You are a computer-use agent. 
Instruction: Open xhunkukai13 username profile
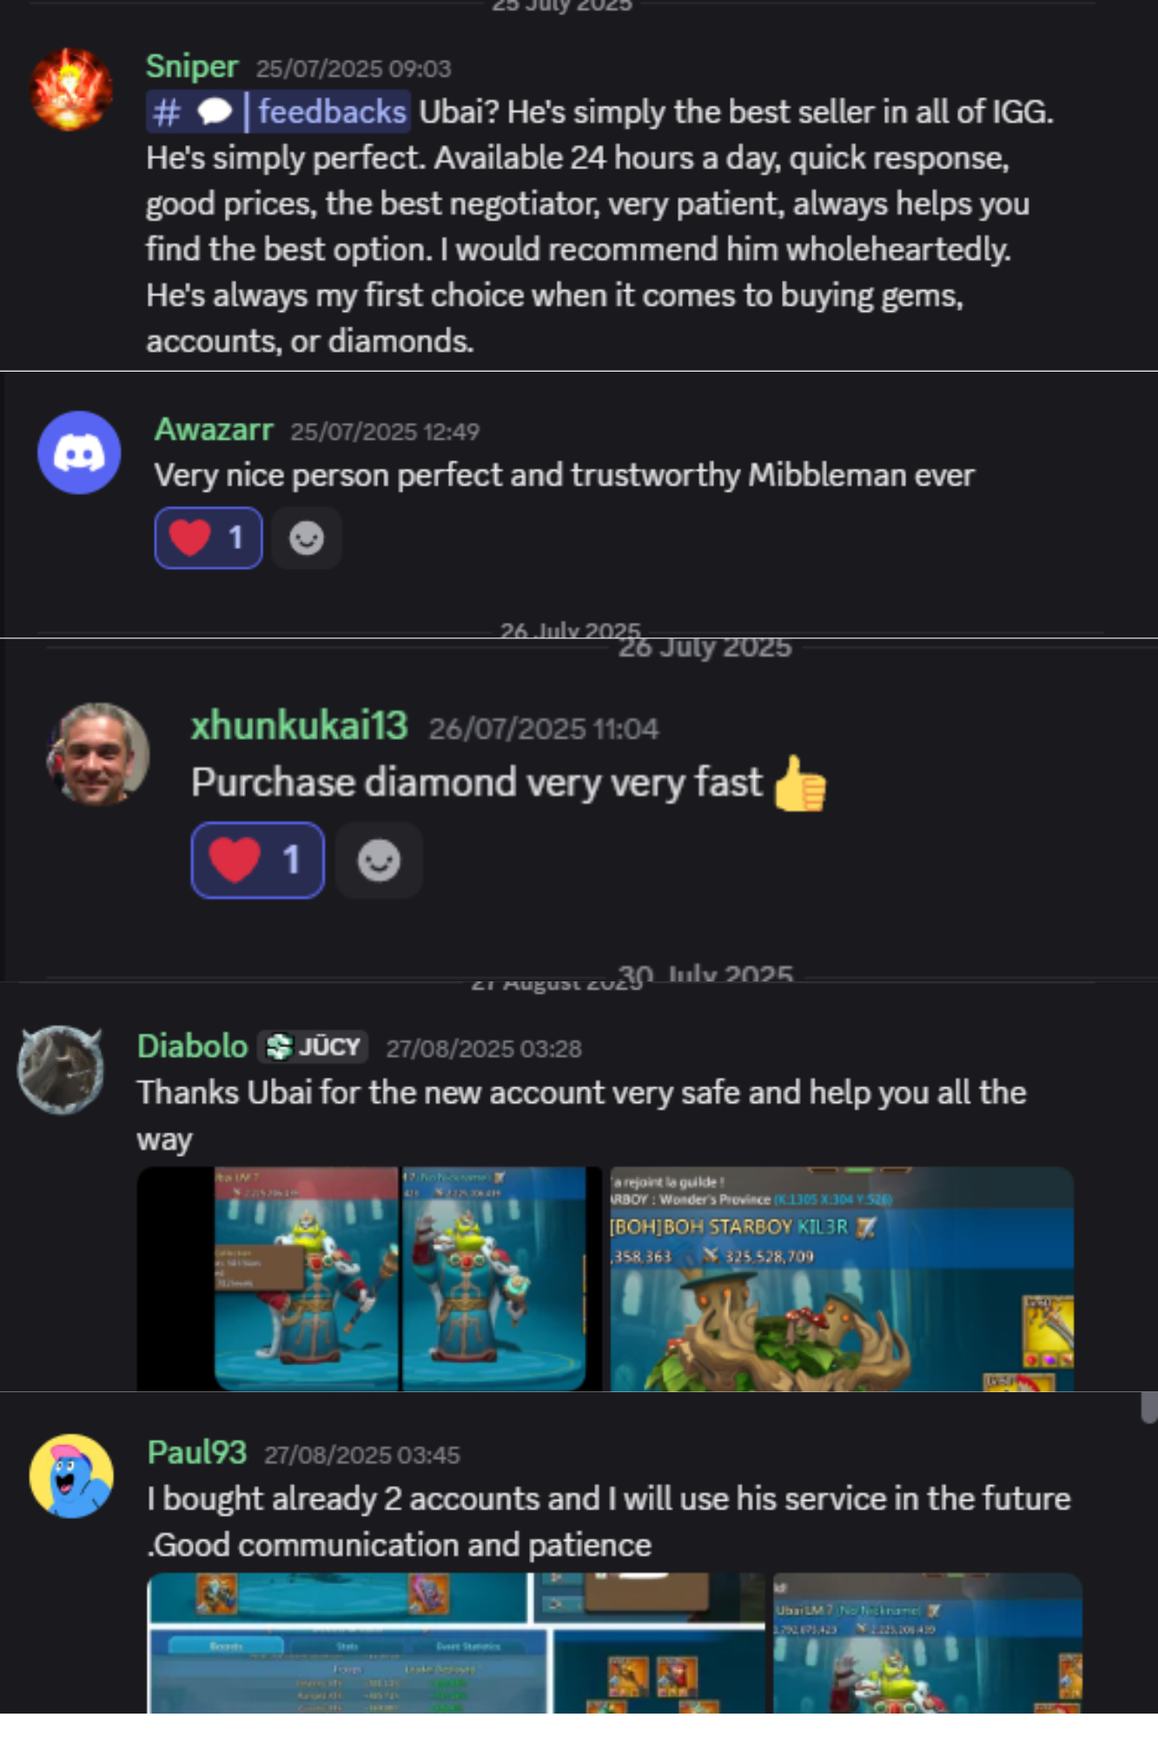click(x=299, y=726)
